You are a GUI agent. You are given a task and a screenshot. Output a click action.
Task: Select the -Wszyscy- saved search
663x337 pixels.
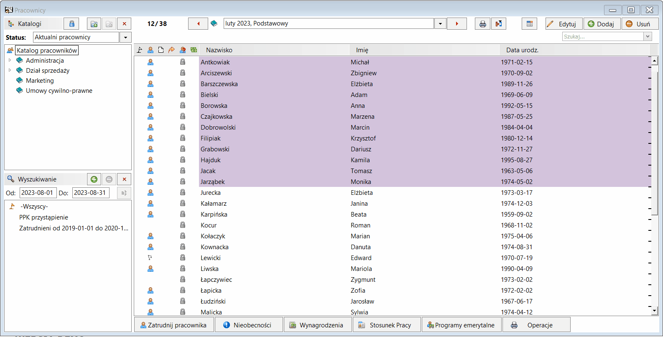pyautogui.click(x=35, y=207)
